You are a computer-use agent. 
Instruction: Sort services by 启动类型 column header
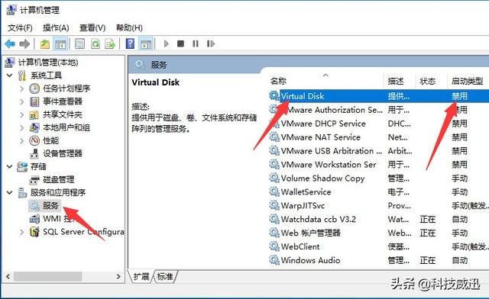[x=468, y=81]
